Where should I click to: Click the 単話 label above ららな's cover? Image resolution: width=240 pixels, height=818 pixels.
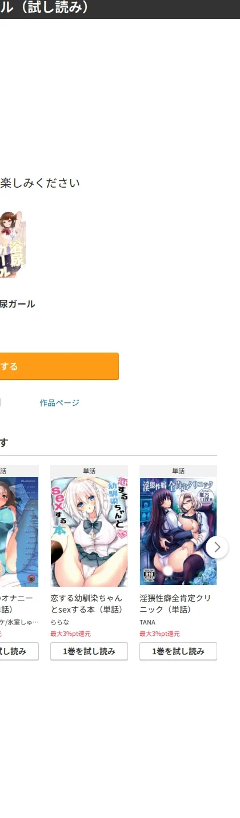coord(89,471)
